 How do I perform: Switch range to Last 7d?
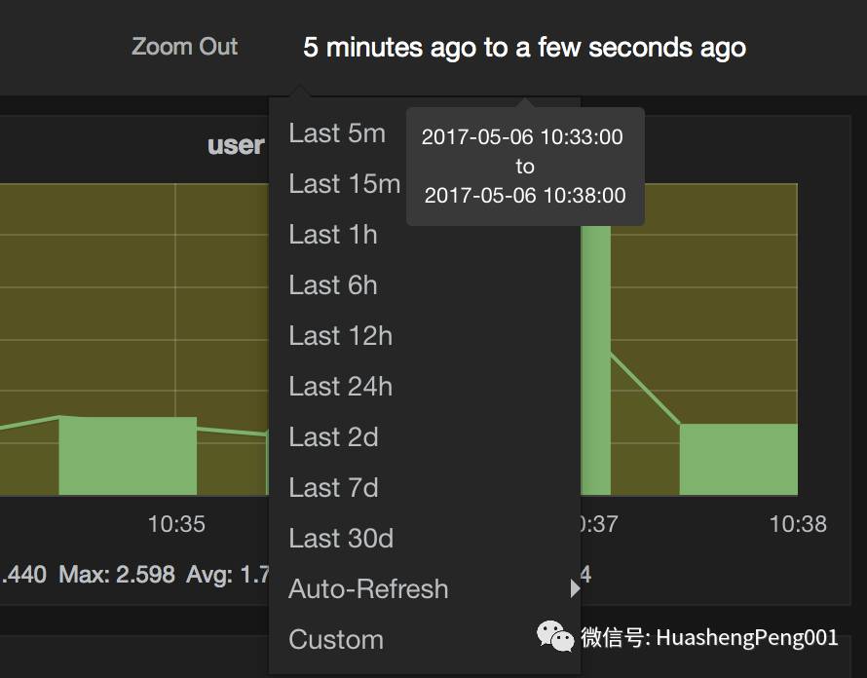pyautogui.click(x=333, y=488)
